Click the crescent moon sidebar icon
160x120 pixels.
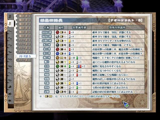10,87
